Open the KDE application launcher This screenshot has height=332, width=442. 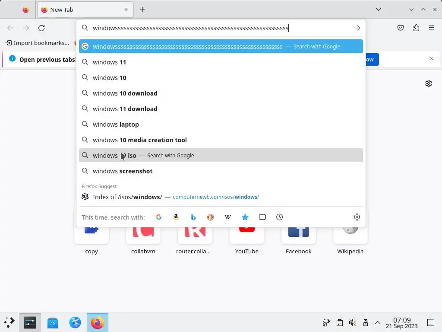pos(9,322)
